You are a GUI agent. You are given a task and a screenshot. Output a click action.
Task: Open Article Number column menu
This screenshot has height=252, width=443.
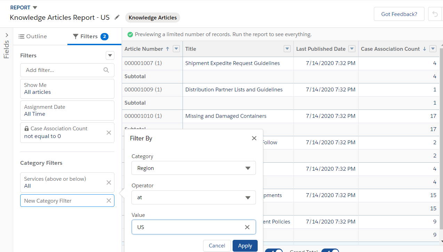coord(176,49)
